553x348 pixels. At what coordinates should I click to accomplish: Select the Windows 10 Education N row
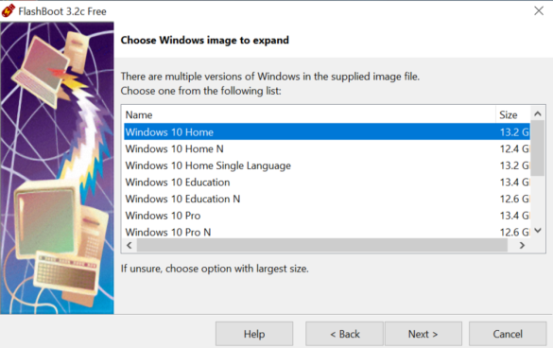point(327,199)
